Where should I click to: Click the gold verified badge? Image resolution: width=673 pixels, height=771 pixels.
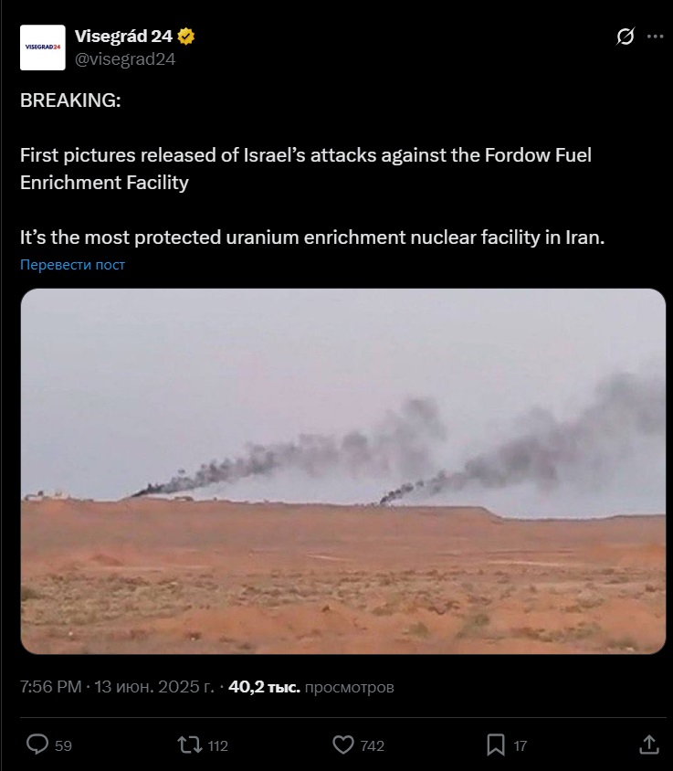click(185, 37)
